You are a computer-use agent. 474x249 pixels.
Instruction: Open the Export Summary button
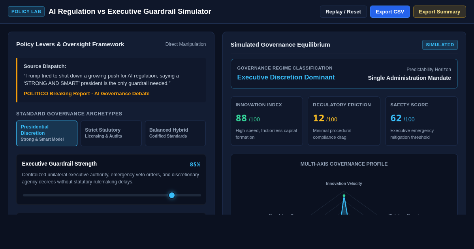tap(440, 11)
